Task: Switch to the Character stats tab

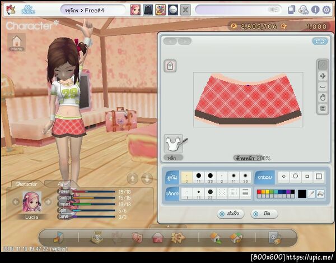Action: [26, 184]
